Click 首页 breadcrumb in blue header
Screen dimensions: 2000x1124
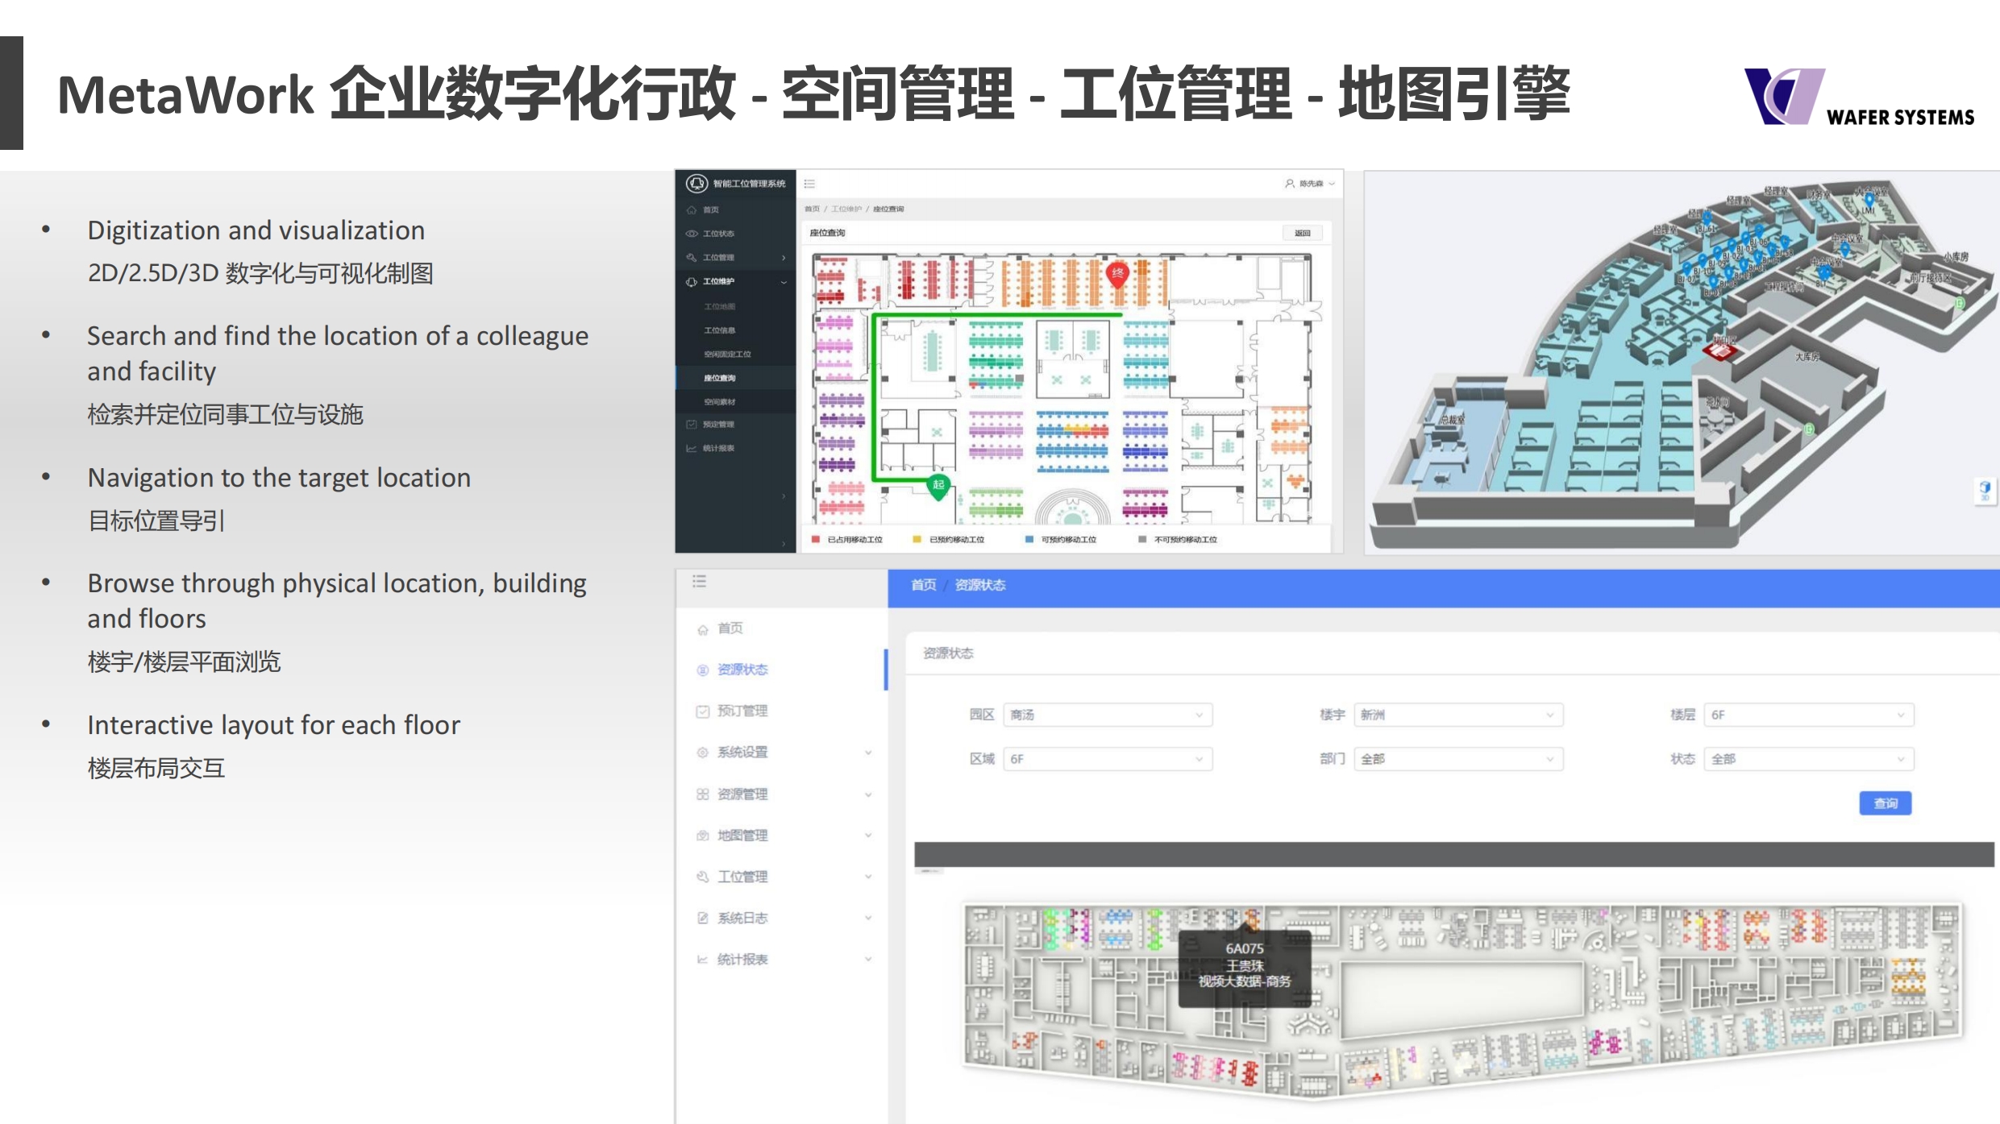click(924, 585)
